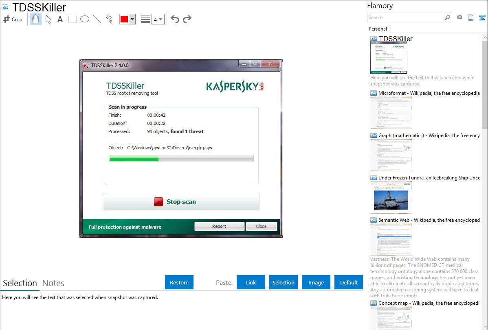Click the snapshot icon beside Under Frozen Tundra

pos(374,178)
